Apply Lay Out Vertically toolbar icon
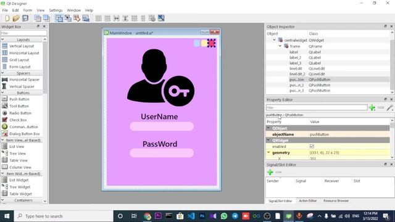The width and height of the screenshot is (395, 222). [107, 18]
